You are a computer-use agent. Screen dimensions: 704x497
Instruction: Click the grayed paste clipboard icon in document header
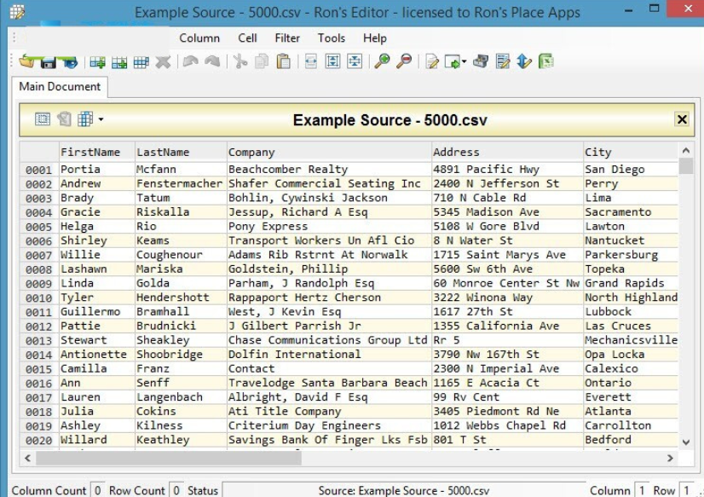tap(64, 119)
